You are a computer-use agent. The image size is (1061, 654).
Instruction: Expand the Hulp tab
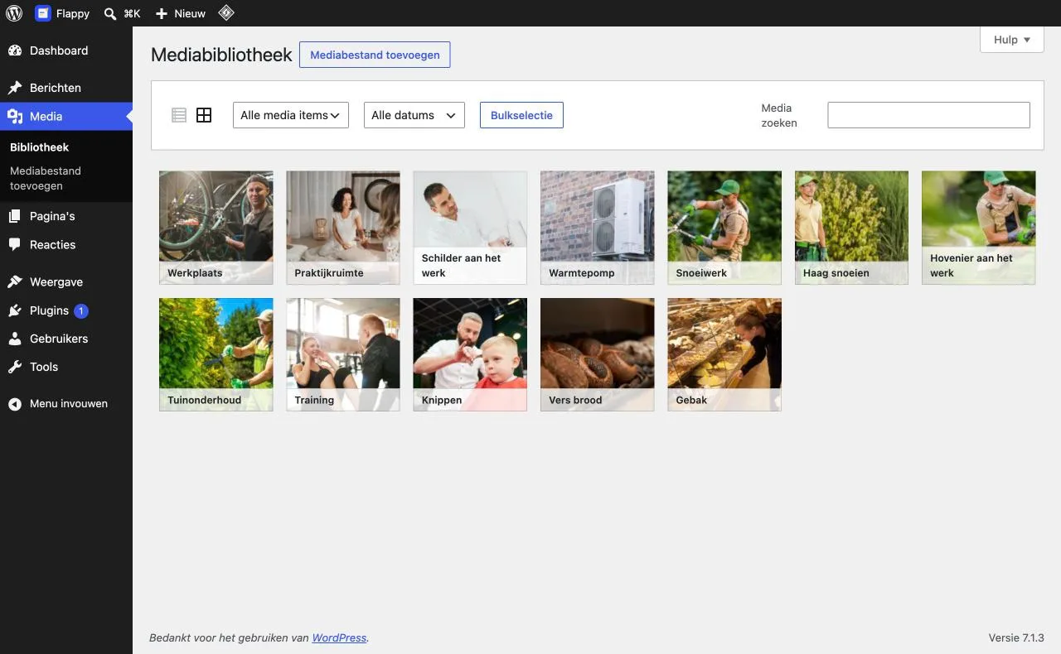tap(1012, 40)
